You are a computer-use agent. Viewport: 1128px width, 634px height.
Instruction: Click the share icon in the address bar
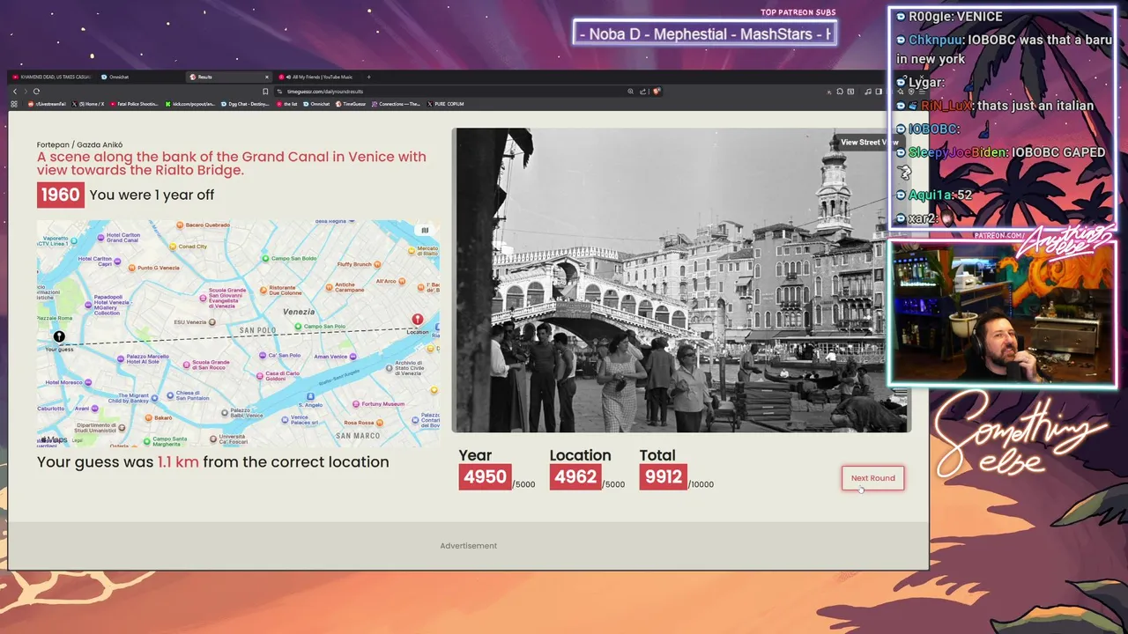coord(642,92)
